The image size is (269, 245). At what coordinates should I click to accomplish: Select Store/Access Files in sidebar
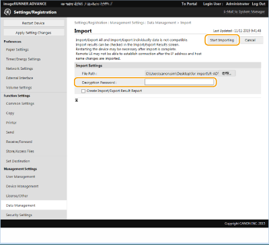(20, 151)
